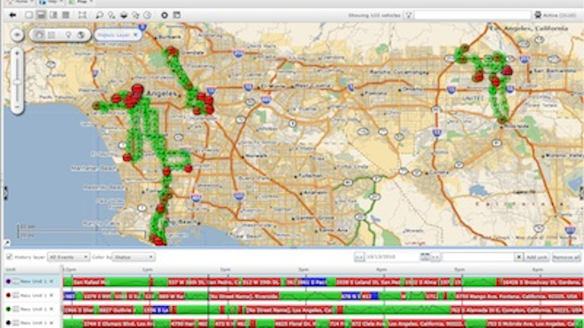This screenshot has height=328, width=584.
Task: Click the lightbulb icon on map toolbar
Action: pyautogui.click(x=68, y=35)
